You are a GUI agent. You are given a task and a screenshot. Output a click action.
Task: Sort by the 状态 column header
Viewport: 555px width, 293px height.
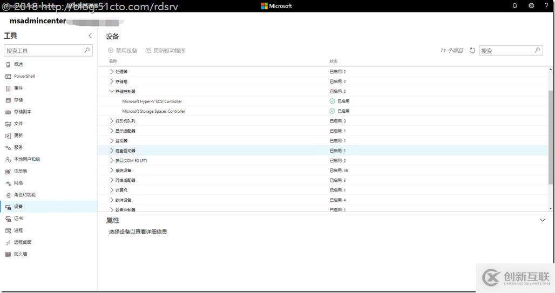(x=334, y=61)
